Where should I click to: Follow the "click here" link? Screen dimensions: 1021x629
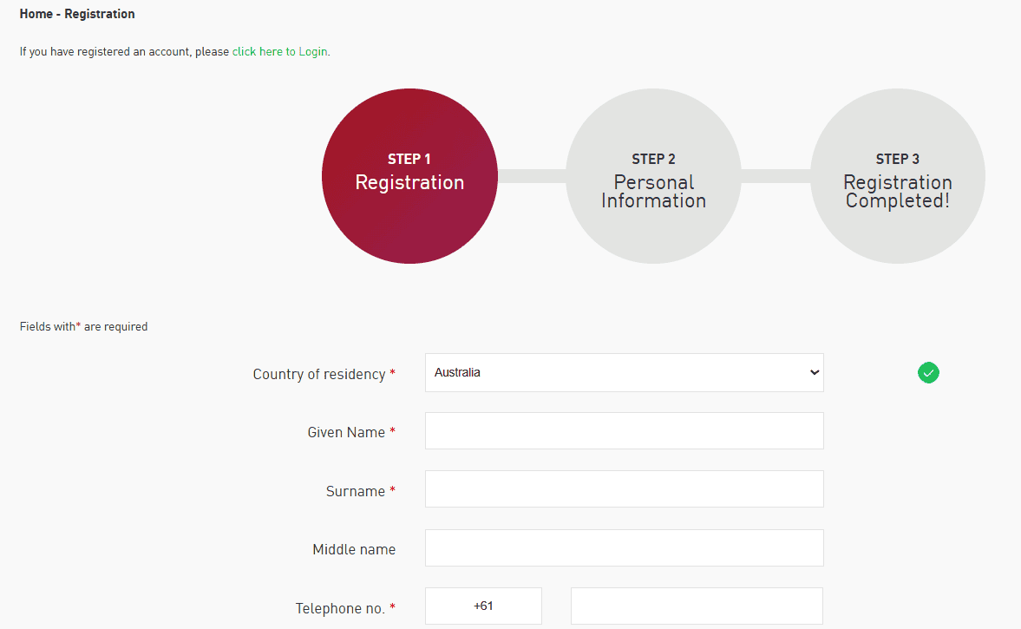point(257,52)
